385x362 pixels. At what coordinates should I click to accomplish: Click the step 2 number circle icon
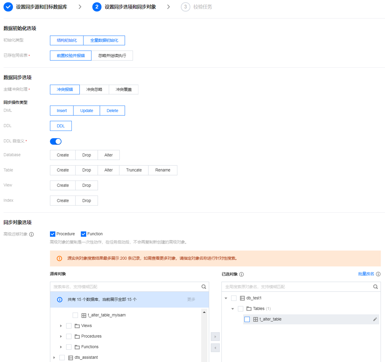pos(97,7)
